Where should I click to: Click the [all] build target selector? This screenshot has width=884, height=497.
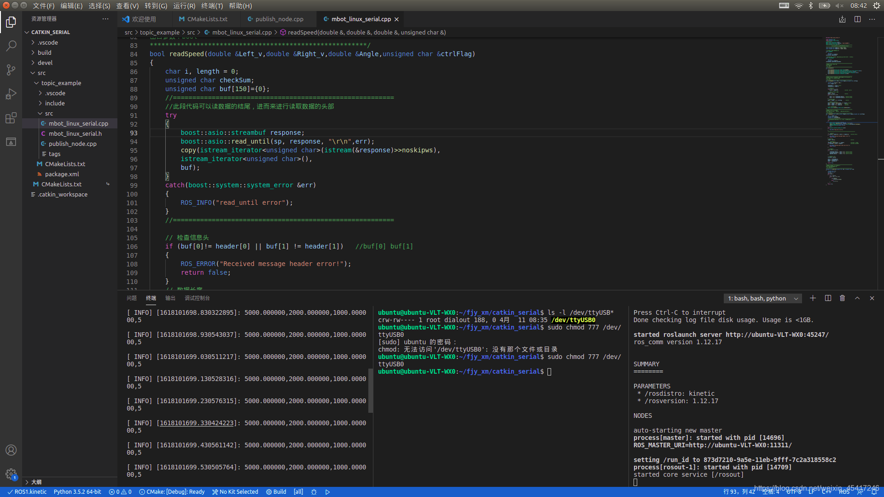coord(298,492)
